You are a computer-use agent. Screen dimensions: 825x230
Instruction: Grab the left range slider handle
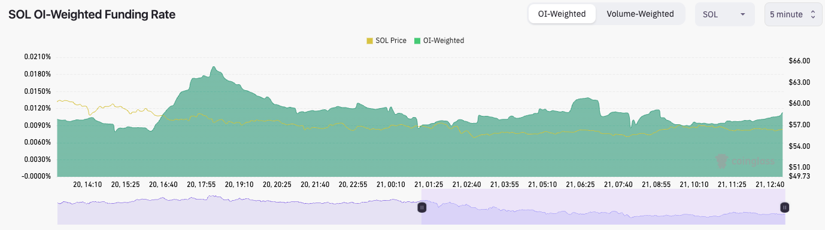(421, 207)
